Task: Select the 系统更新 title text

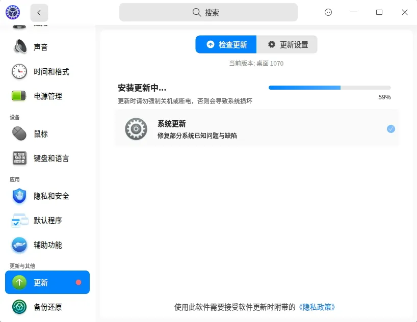Action: (x=172, y=124)
